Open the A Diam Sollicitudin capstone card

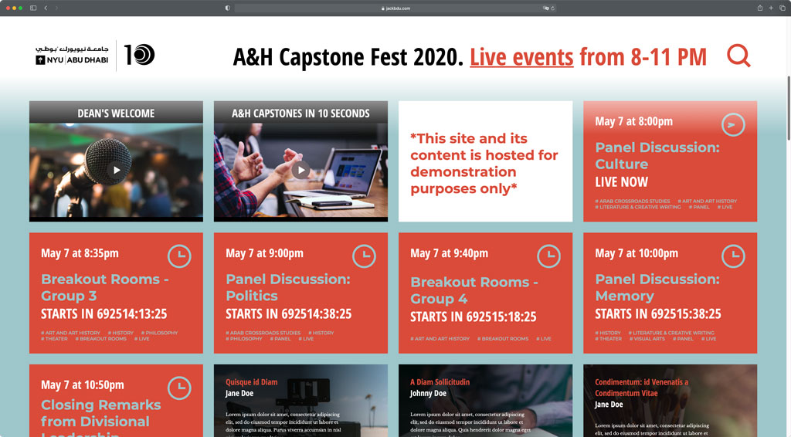(485, 401)
